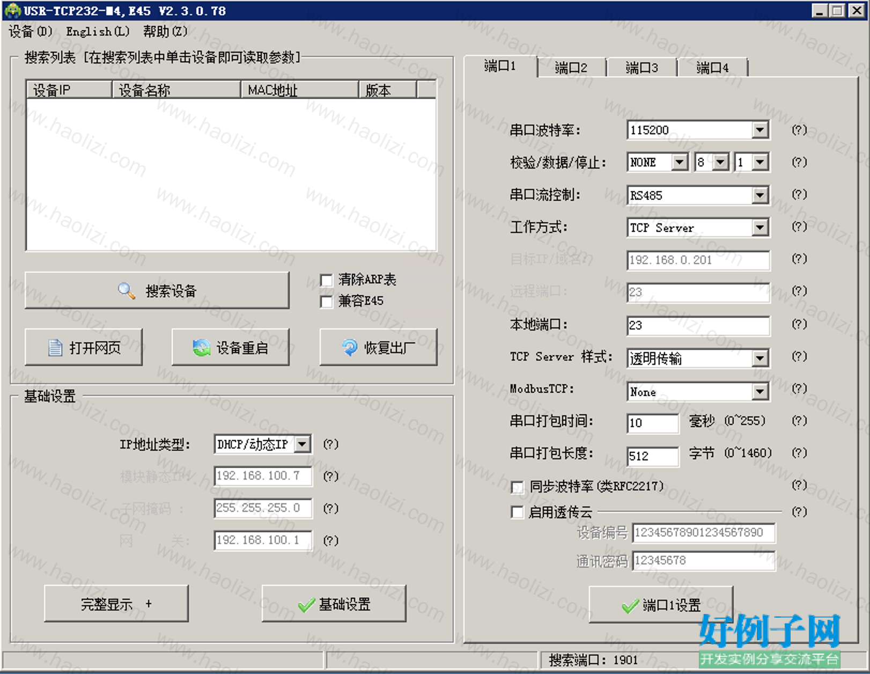Open help (?) for 串口打包长度
This screenshot has height=674, width=870.
tap(799, 453)
